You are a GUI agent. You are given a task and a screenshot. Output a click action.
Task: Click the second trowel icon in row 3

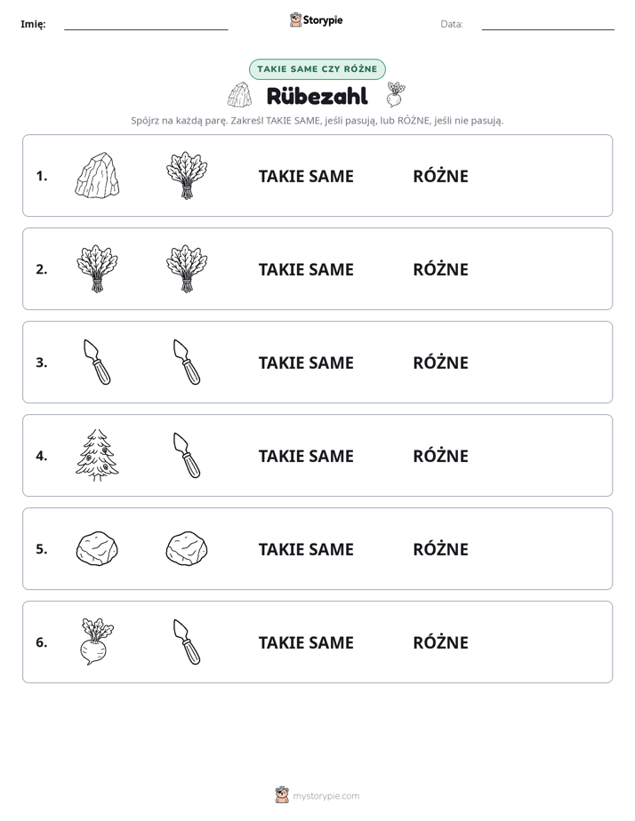(187, 362)
